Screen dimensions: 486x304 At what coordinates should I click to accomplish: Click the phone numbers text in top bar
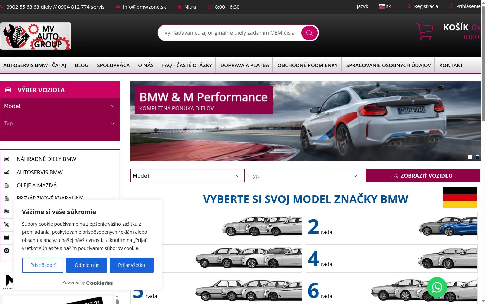click(55, 7)
